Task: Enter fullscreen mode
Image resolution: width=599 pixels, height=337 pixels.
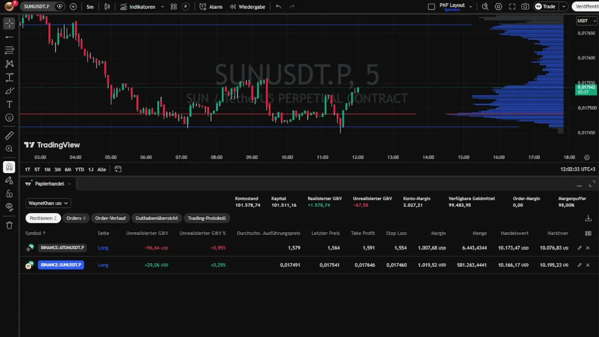Action: point(512,7)
